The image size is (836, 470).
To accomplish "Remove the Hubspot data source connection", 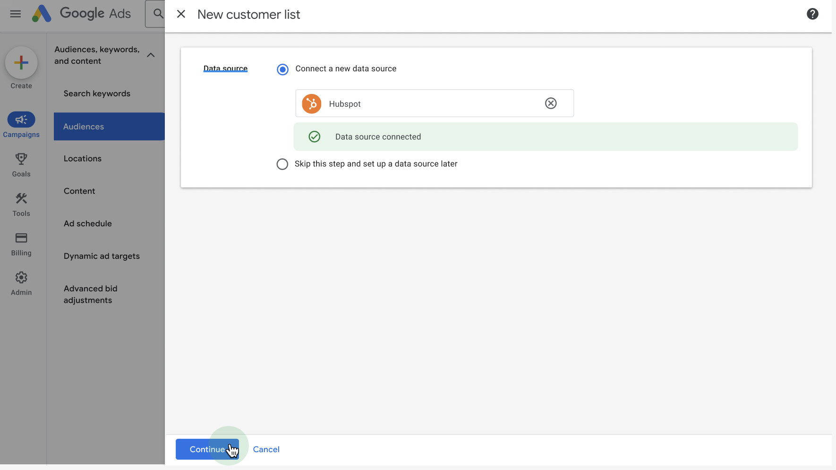I will tap(551, 103).
